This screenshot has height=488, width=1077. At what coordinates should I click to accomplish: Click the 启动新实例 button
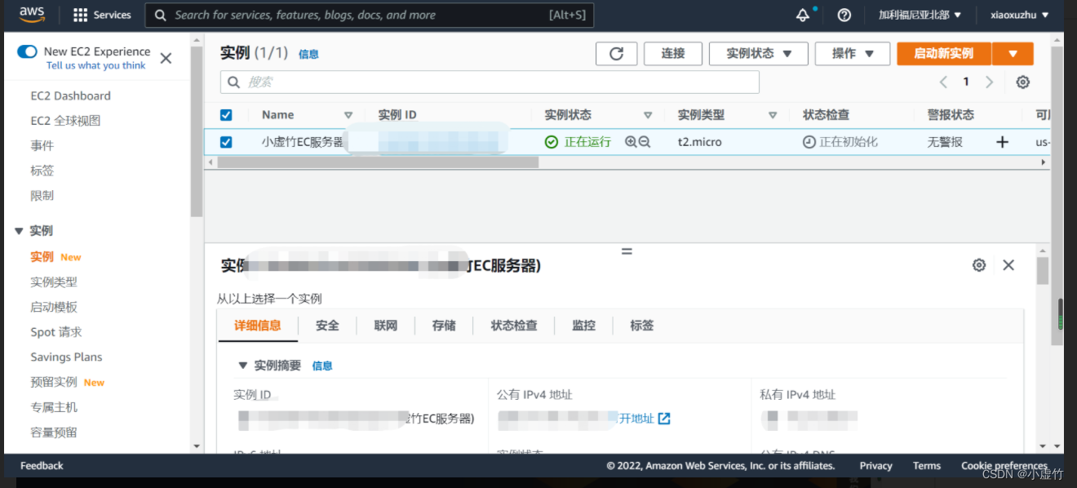(944, 54)
